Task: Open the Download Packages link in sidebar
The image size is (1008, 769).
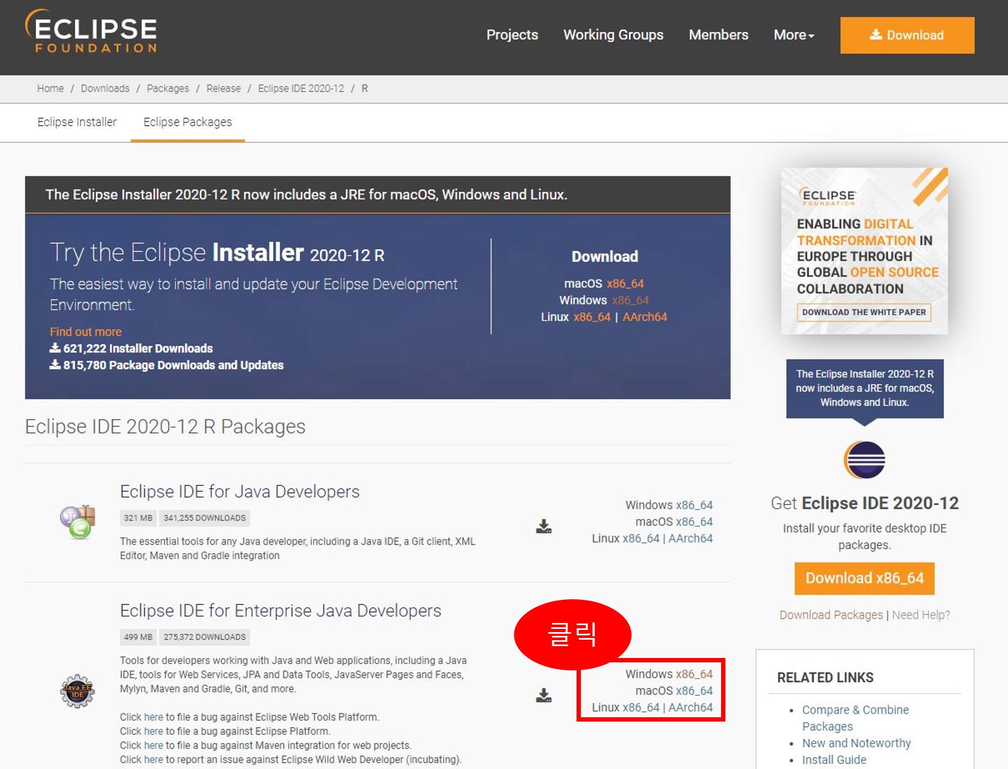Action: click(x=831, y=615)
